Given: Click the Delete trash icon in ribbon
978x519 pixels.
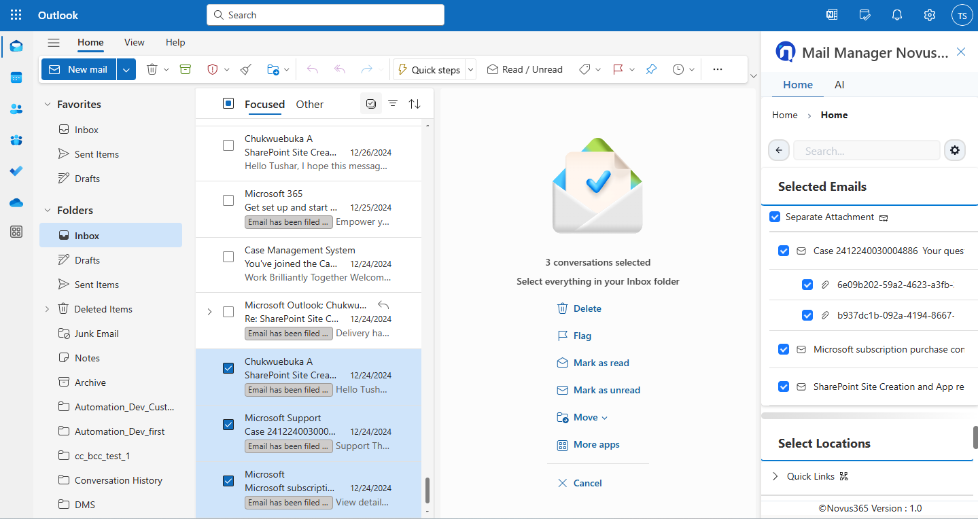Looking at the screenshot, I should point(152,69).
